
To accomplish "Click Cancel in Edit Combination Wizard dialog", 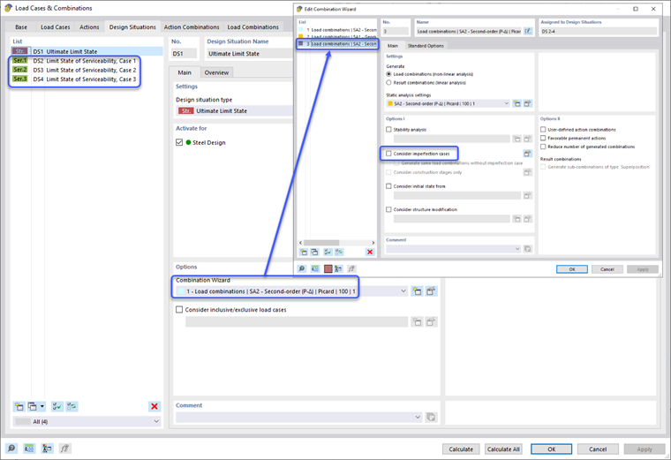I will click(x=607, y=269).
